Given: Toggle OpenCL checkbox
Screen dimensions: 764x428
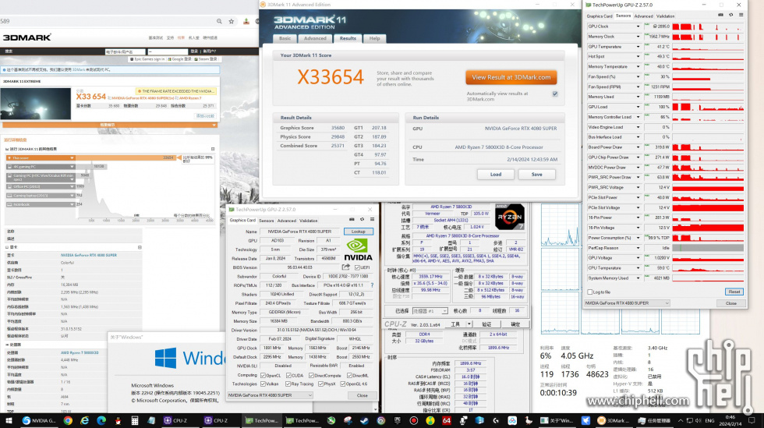Looking at the screenshot, I should (x=264, y=375).
